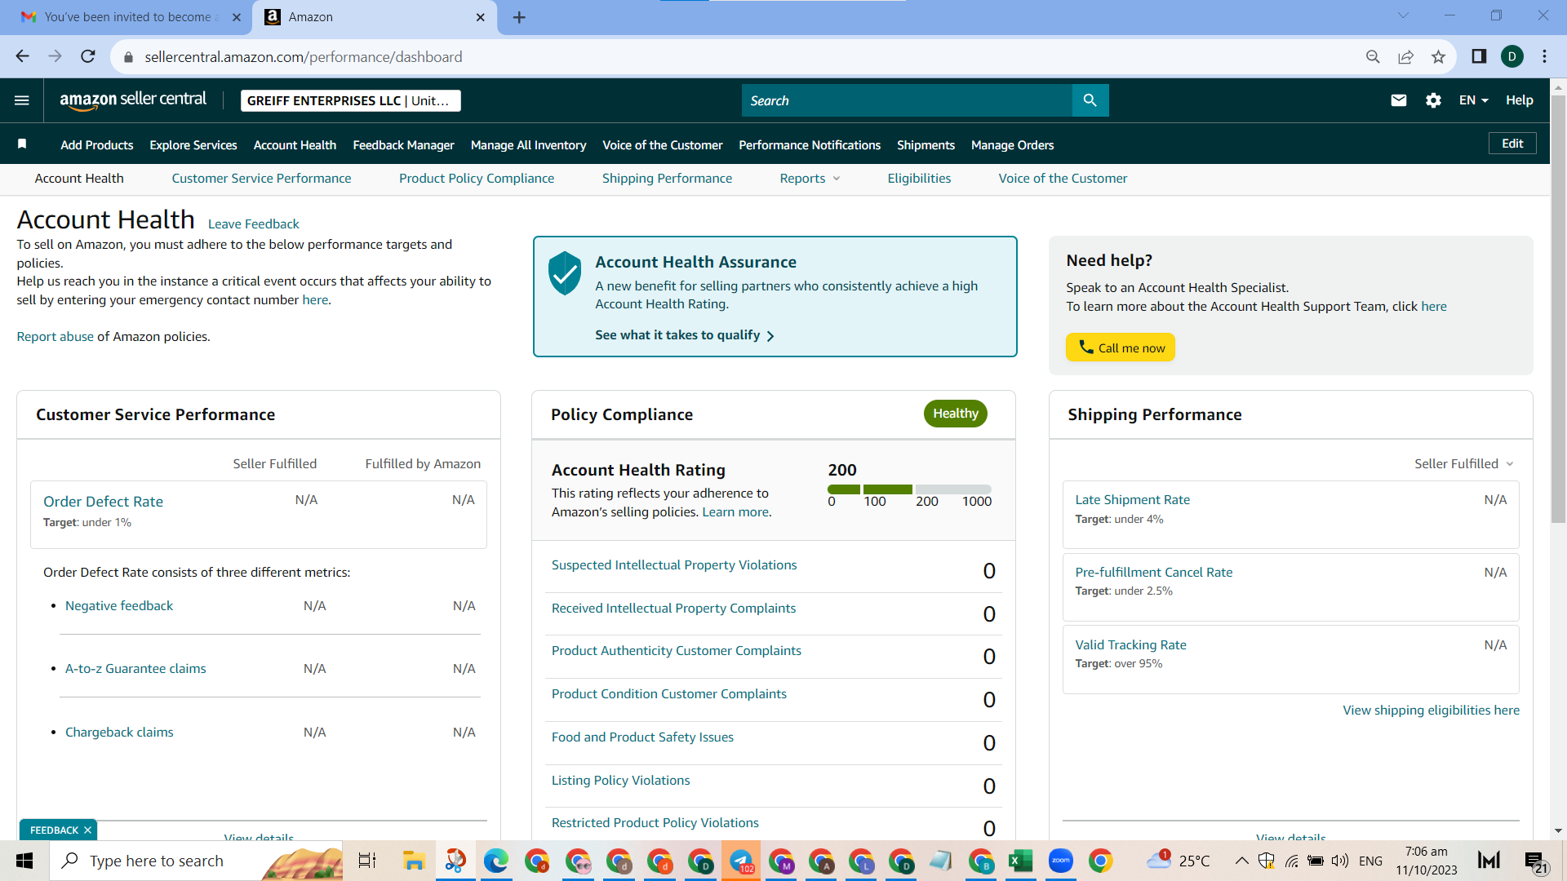Image resolution: width=1567 pixels, height=881 pixels.
Task: Open the Chrome three-dot menu
Action: point(1544,56)
